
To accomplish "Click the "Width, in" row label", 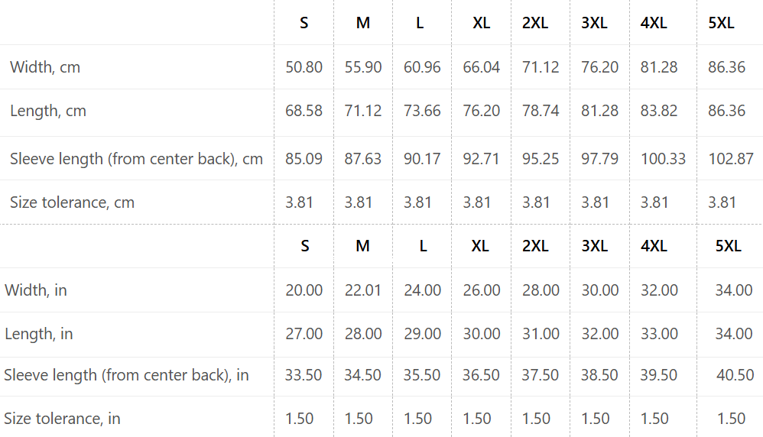I will click(x=36, y=290).
